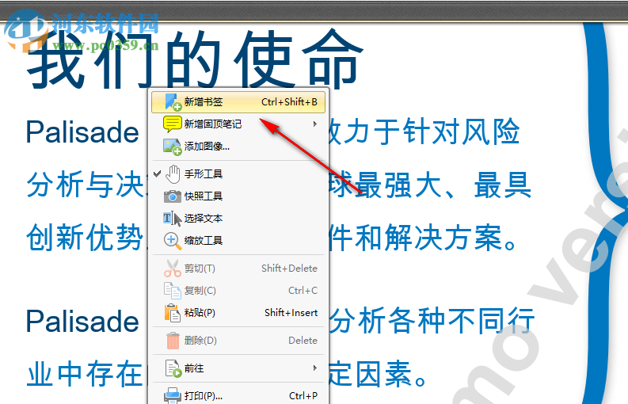Click the copy pages icon
The width and height of the screenshot is (628, 404).
(173, 291)
